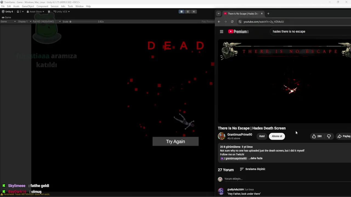
Task: Open the GameObject menu
Action: 28,6
